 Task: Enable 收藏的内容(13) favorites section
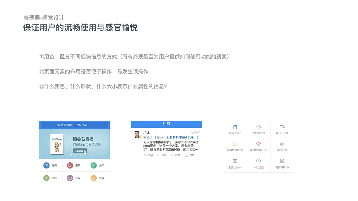(258, 143)
